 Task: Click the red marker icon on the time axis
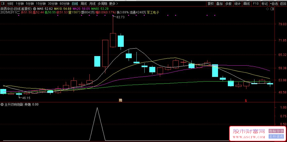click(x=245, y=100)
